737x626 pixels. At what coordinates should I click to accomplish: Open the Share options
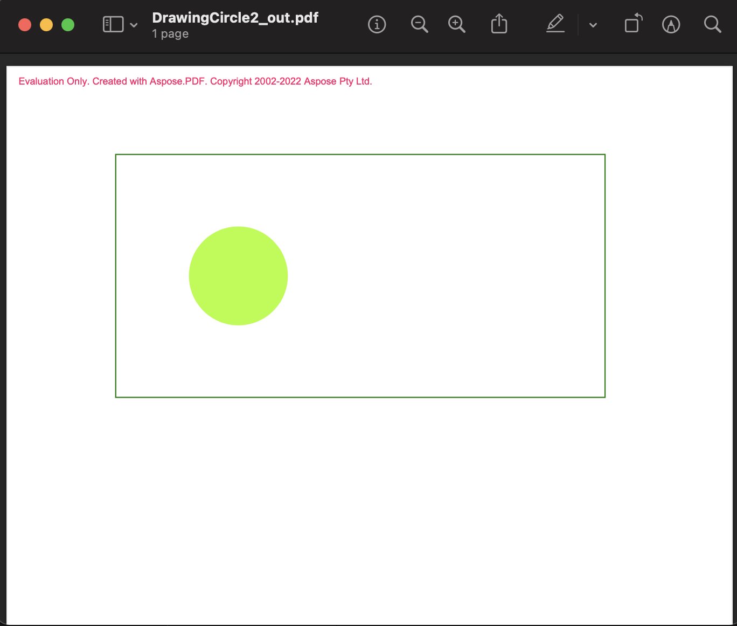click(x=499, y=24)
